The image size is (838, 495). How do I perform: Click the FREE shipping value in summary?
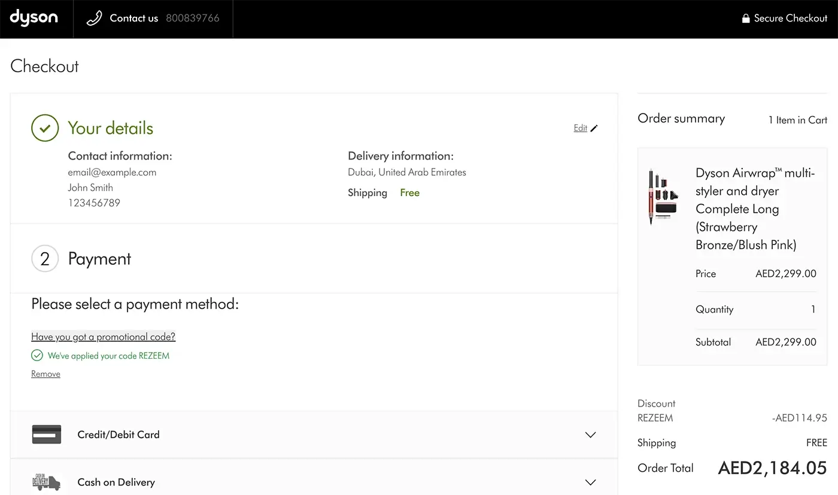tap(816, 443)
